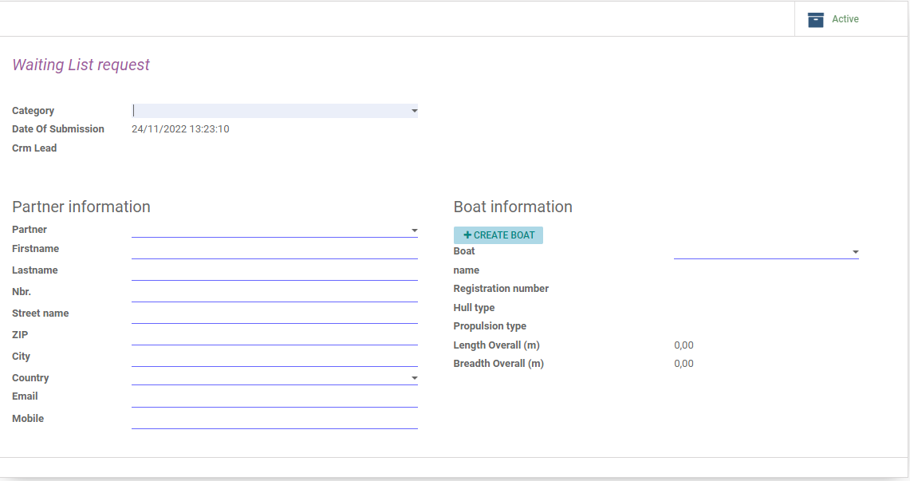Click the Create Boat button
Image resolution: width=910 pixels, height=481 pixels.
498,235
